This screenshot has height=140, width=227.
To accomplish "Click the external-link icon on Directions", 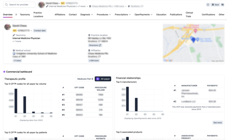I will (100, 45).
